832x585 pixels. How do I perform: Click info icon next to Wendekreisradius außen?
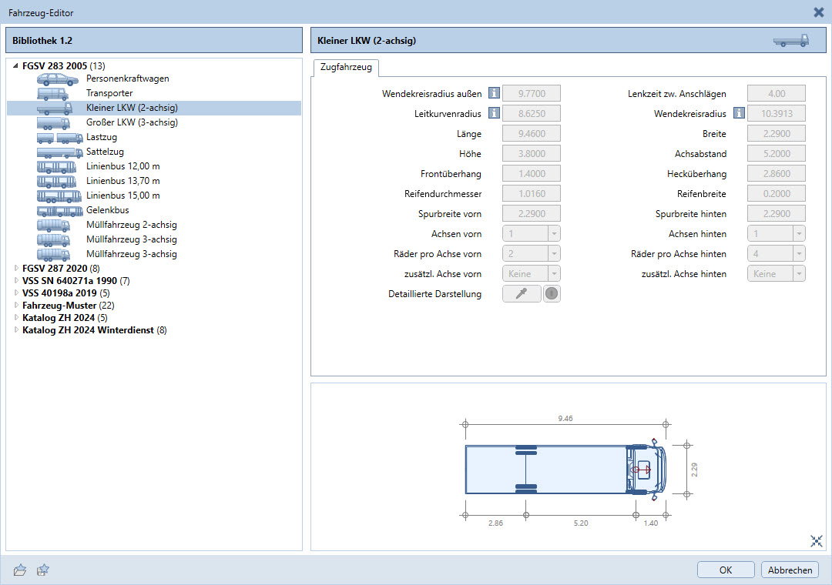(x=494, y=94)
